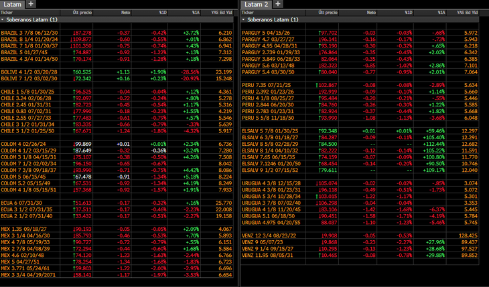Click the %1A column header in Latam 2 panel
Screen dimensions: 489x287
pos(441,12)
